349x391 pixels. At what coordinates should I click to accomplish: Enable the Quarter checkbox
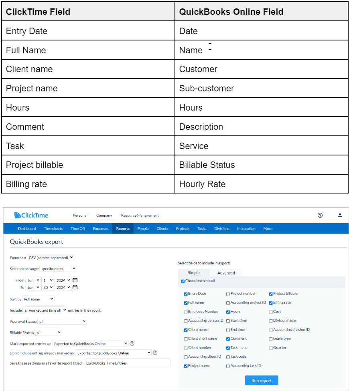[x=271, y=348]
